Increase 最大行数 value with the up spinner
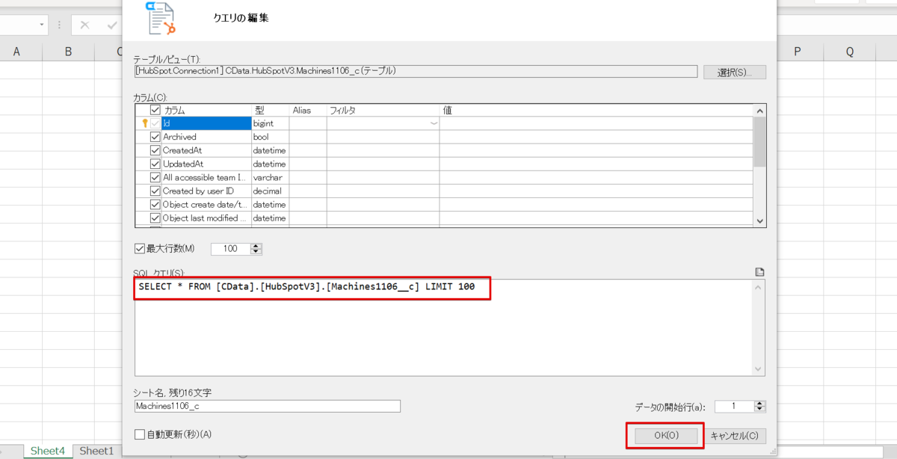Viewport: 897px width, 459px height. [256, 246]
